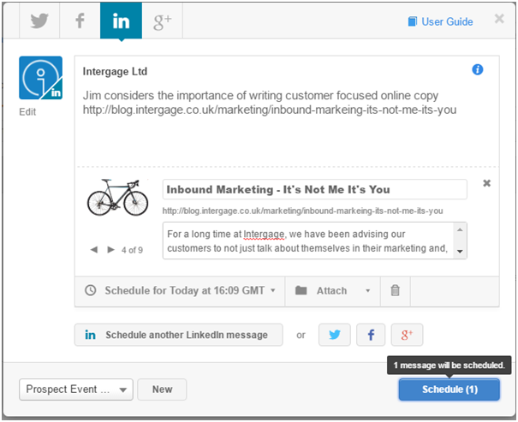Select the LinkedIn tab

click(121, 21)
